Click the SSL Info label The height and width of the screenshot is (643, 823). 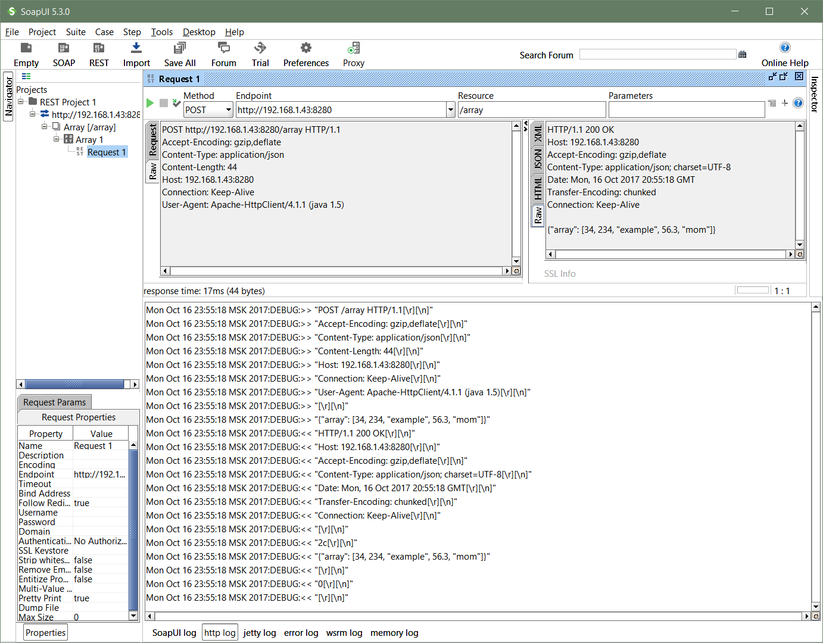[x=560, y=274]
